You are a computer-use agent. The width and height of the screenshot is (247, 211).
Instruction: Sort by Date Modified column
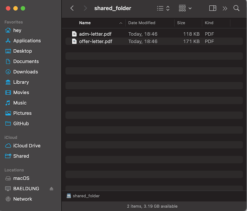tap(142, 23)
